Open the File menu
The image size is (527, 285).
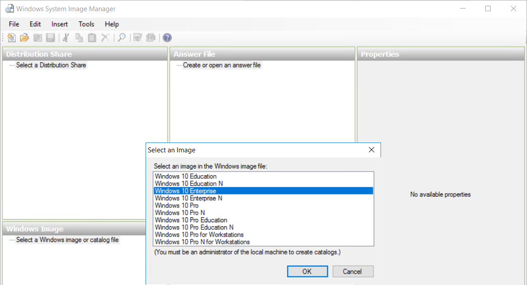click(x=13, y=24)
